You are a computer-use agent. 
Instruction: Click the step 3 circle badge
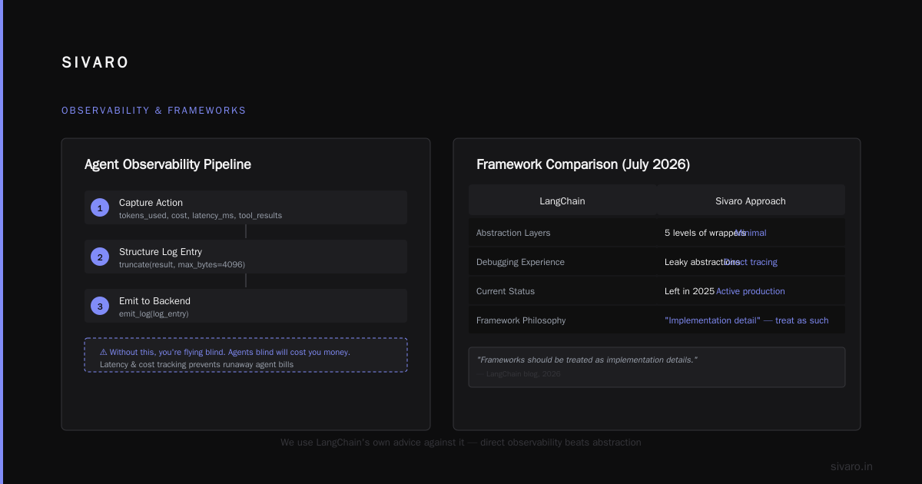[100, 306]
